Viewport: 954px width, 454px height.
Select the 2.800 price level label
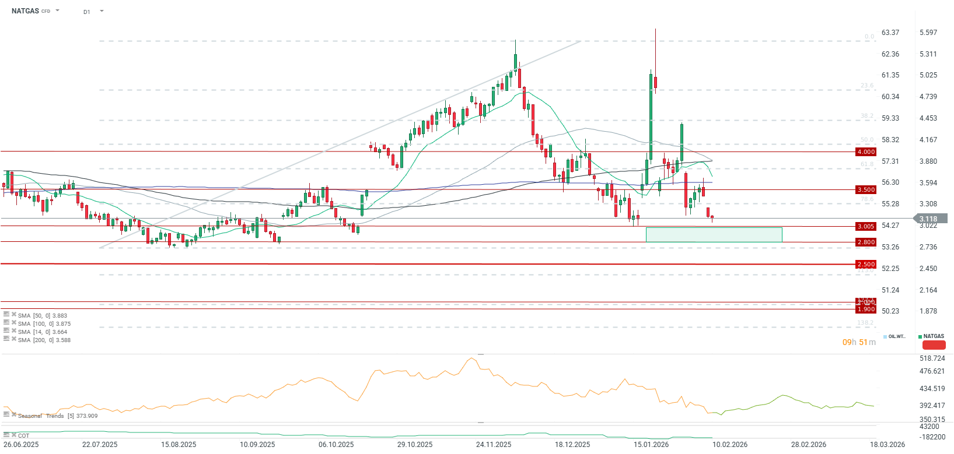coord(866,242)
